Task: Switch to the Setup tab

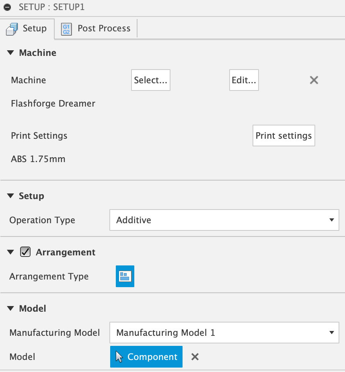Action: coord(27,29)
